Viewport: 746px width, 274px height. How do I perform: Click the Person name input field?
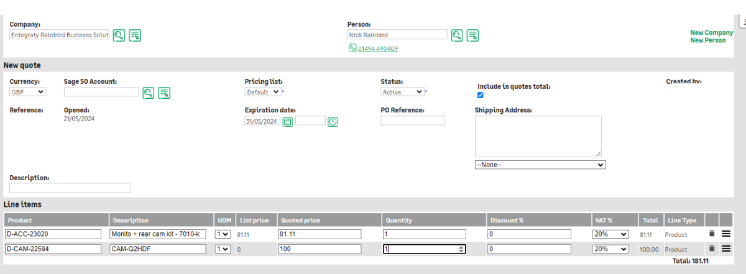tap(397, 35)
